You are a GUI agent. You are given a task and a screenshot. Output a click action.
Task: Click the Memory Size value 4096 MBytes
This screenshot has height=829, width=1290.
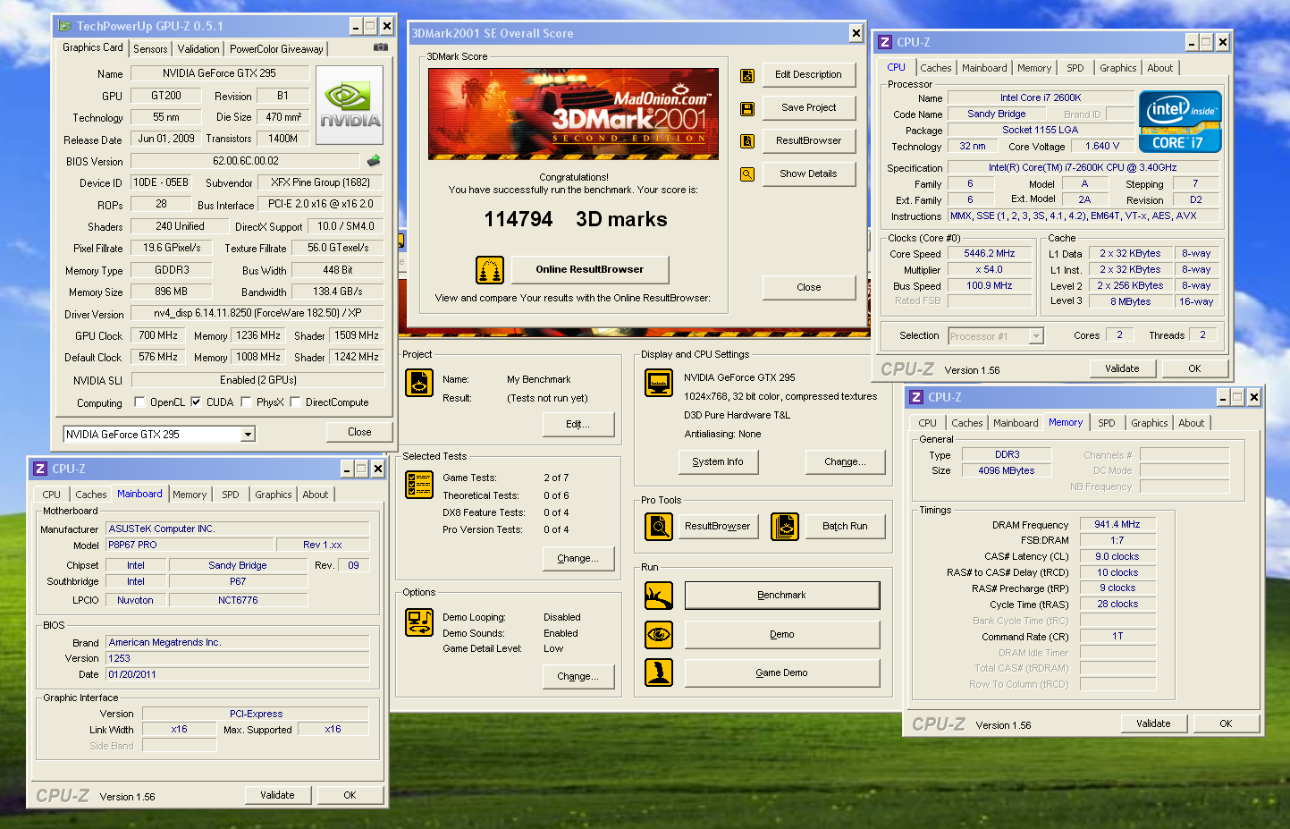tap(1007, 470)
